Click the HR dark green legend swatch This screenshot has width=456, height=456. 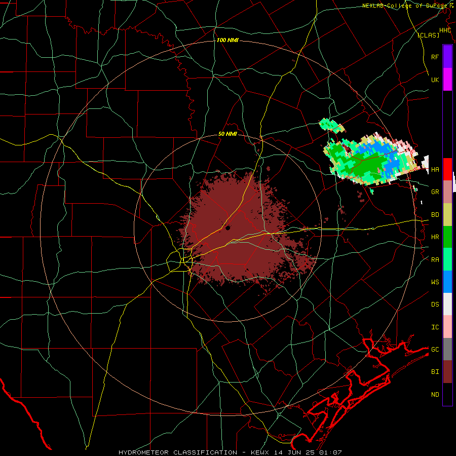click(x=447, y=237)
